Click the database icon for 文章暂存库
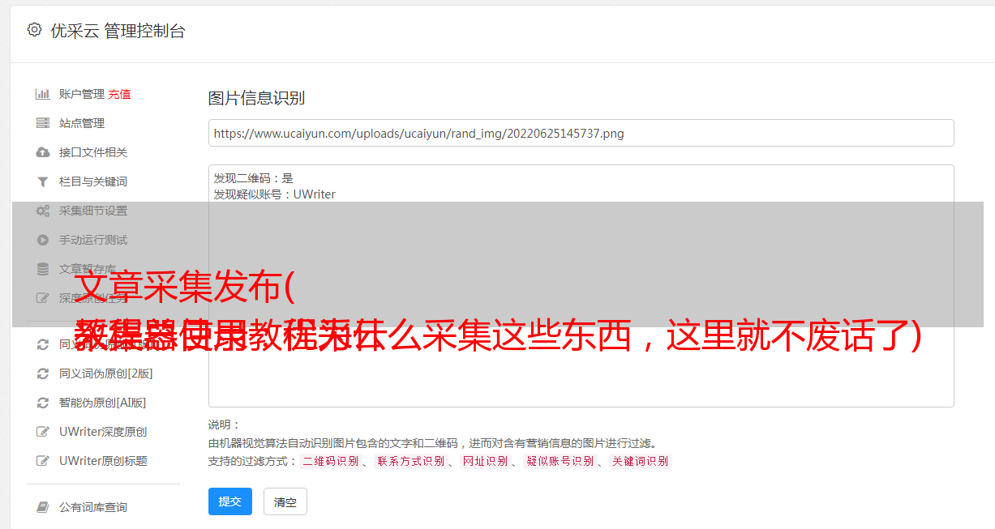 tap(43, 269)
